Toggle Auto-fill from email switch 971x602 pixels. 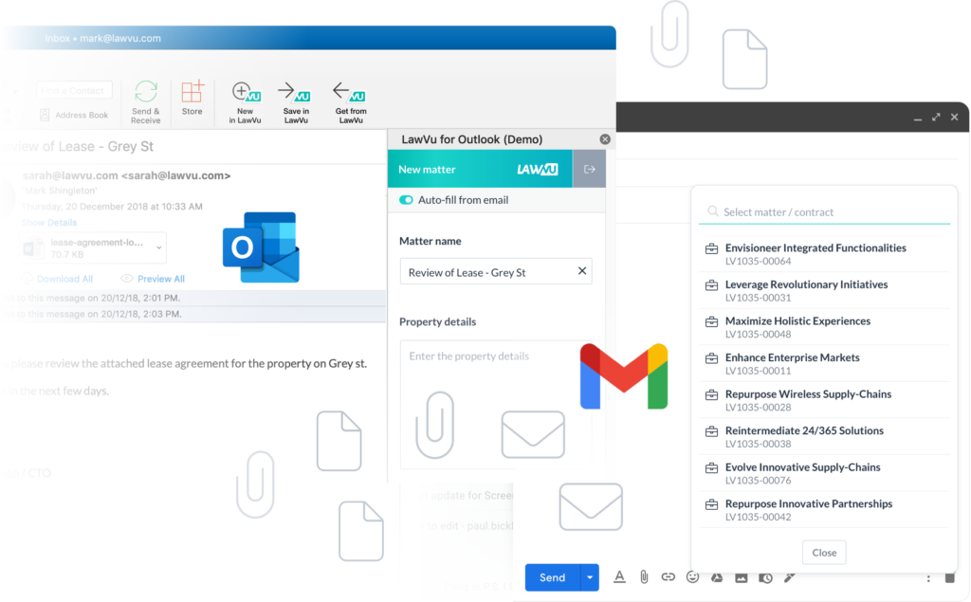point(406,200)
